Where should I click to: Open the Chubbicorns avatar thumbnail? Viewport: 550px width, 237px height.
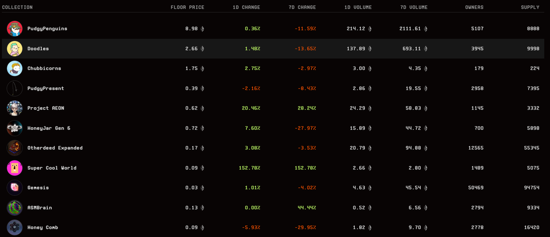pyautogui.click(x=15, y=68)
